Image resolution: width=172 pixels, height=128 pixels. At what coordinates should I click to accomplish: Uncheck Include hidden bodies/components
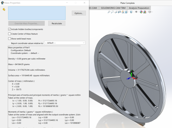(x=9, y=29)
